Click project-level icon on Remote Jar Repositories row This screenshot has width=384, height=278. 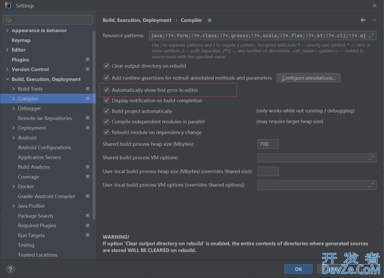point(88,118)
